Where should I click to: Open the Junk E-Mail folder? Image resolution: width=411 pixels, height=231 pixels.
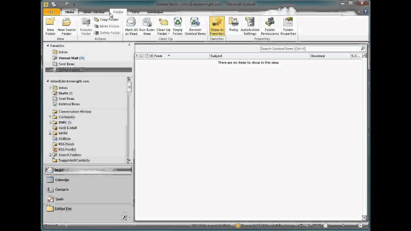(x=67, y=128)
